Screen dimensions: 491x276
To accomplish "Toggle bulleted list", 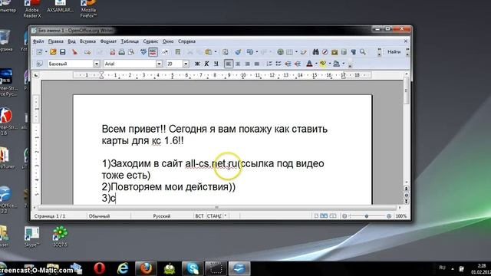I will [x=278, y=64].
